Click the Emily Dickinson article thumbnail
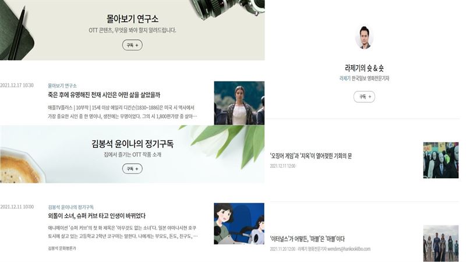The height and width of the screenshot is (262, 466). pos(239,103)
